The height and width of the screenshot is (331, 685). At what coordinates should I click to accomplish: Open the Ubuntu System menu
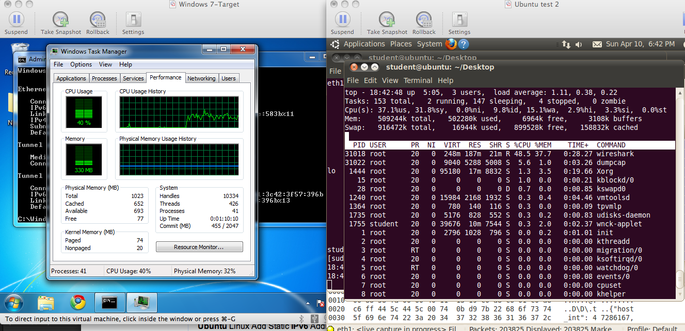click(429, 44)
